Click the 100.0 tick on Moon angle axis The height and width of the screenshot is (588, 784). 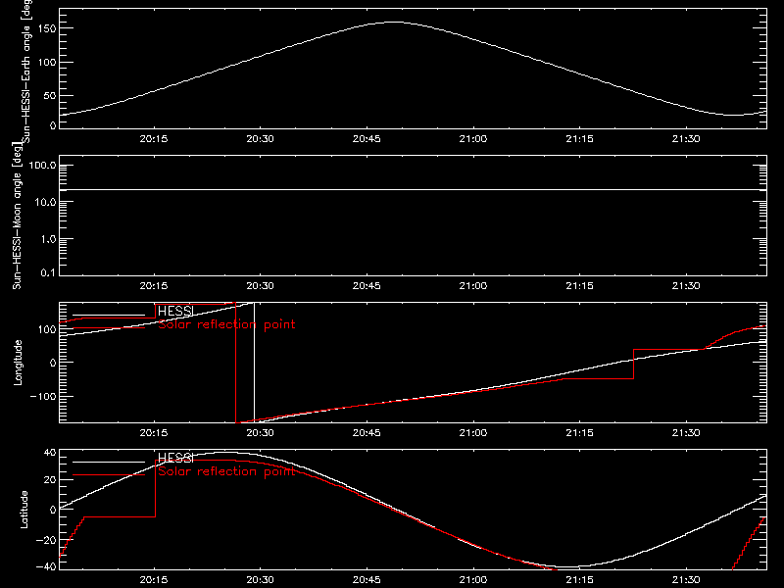[43, 165]
